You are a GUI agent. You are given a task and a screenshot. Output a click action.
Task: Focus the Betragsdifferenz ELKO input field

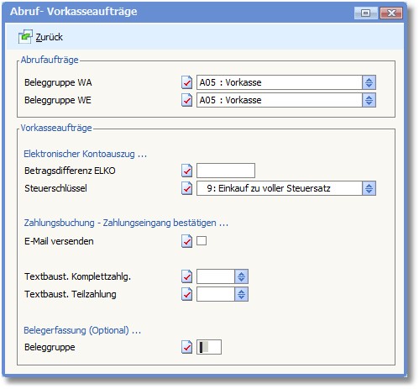(226, 171)
